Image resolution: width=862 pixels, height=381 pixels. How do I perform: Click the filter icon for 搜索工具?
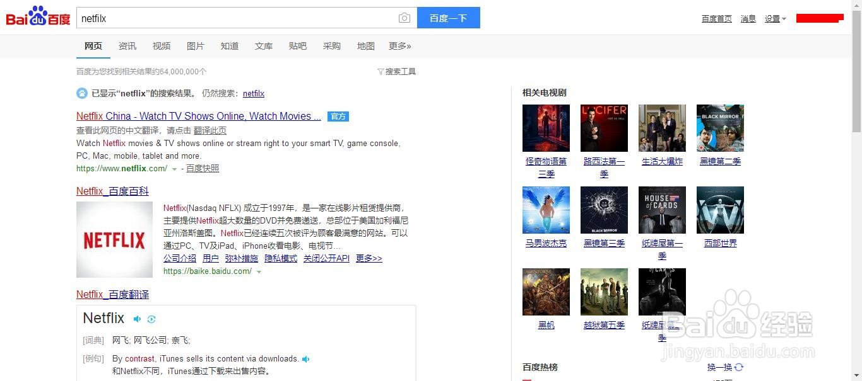[381, 72]
